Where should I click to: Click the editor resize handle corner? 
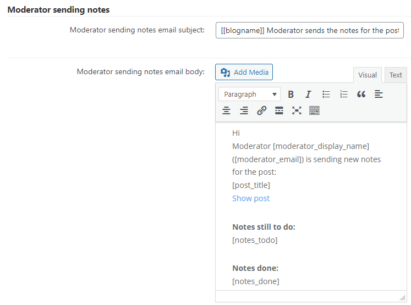click(x=403, y=297)
